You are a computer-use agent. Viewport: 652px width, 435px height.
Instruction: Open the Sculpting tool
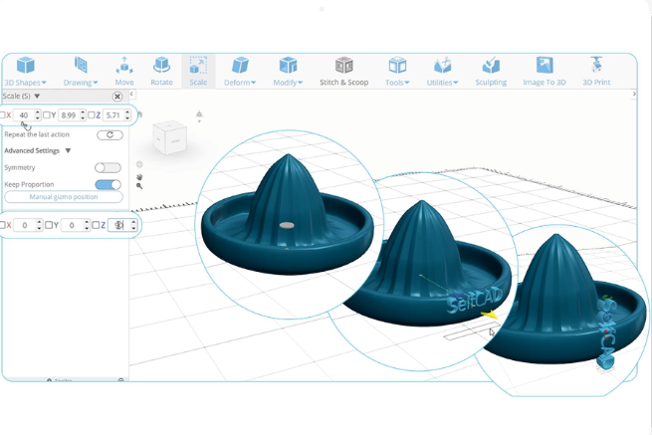tap(491, 71)
